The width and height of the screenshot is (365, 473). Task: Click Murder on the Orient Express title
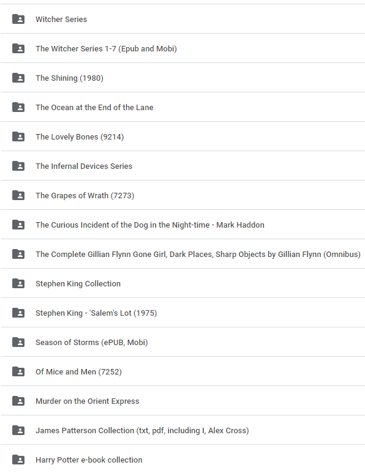(x=87, y=401)
